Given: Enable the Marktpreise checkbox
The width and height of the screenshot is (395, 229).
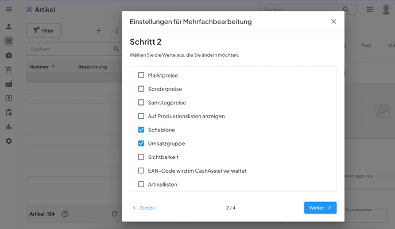Looking at the screenshot, I should click(141, 75).
